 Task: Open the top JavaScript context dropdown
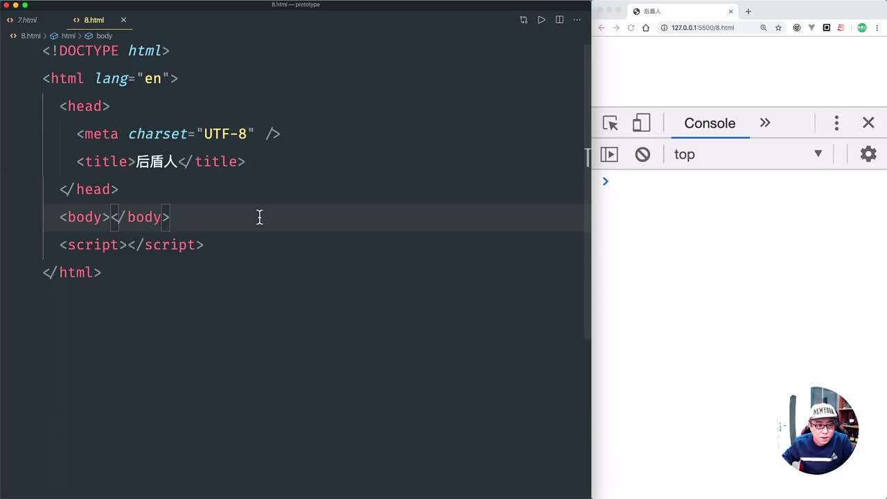click(x=748, y=154)
